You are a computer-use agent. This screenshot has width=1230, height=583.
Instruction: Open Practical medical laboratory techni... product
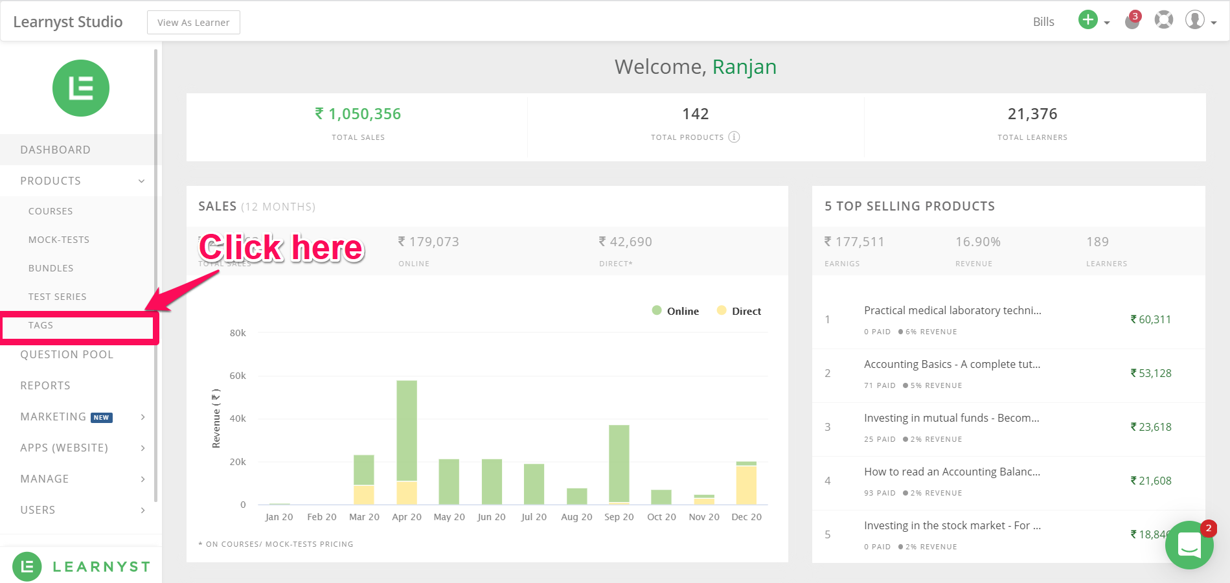click(x=953, y=310)
